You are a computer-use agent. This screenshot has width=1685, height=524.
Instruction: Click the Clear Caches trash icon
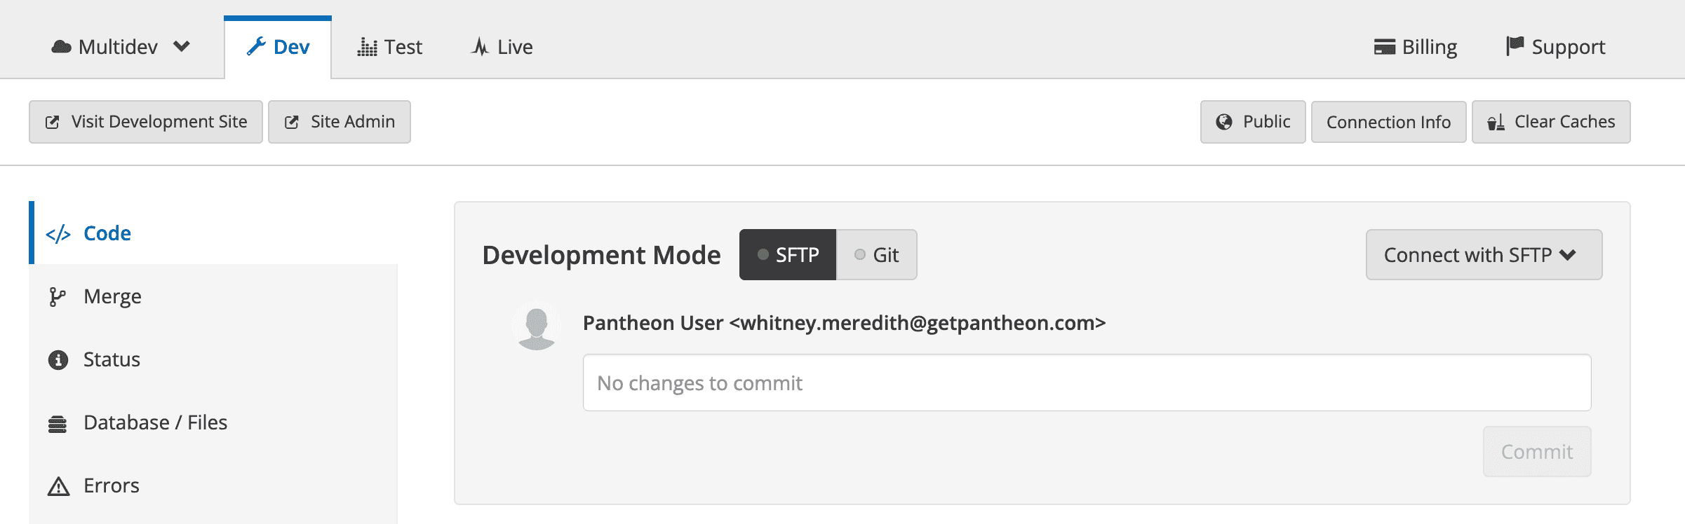[x=1496, y=121]
